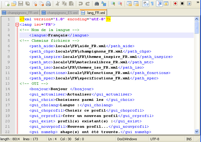Zoom in using the magnifier plus icon
The width and height of the screenshot is (201, 142).
(113, 4)
